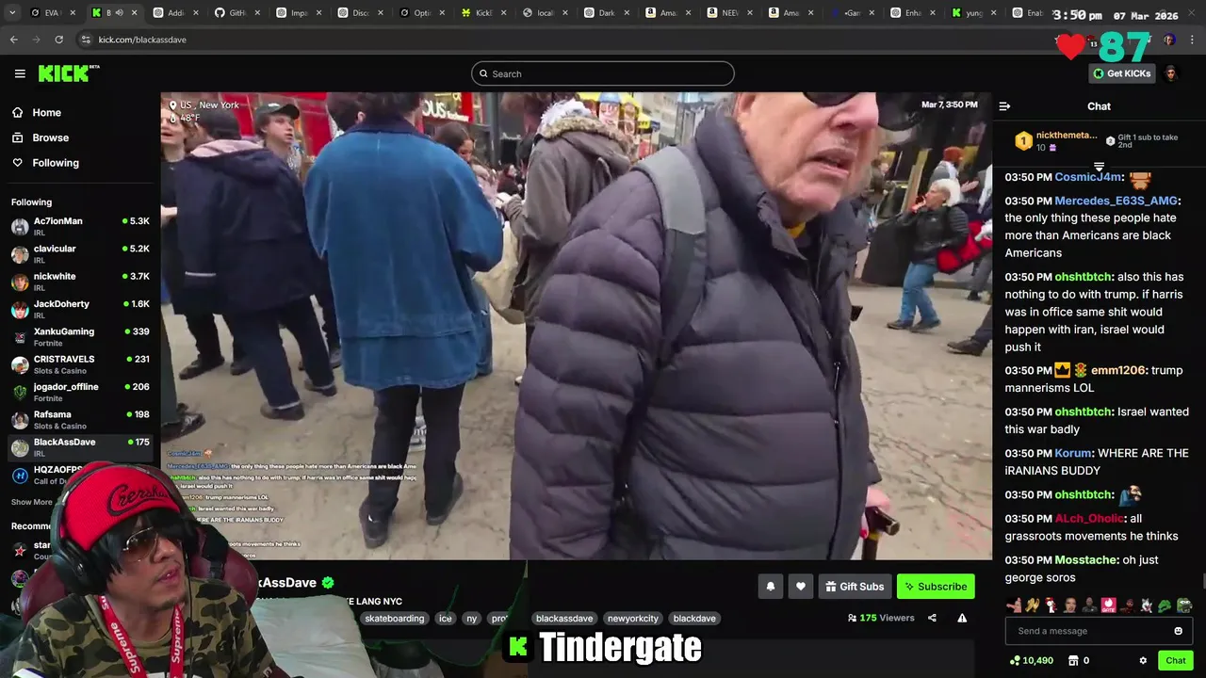Click the Search box
Screen dimensions: 1206x678
point(602,73)
